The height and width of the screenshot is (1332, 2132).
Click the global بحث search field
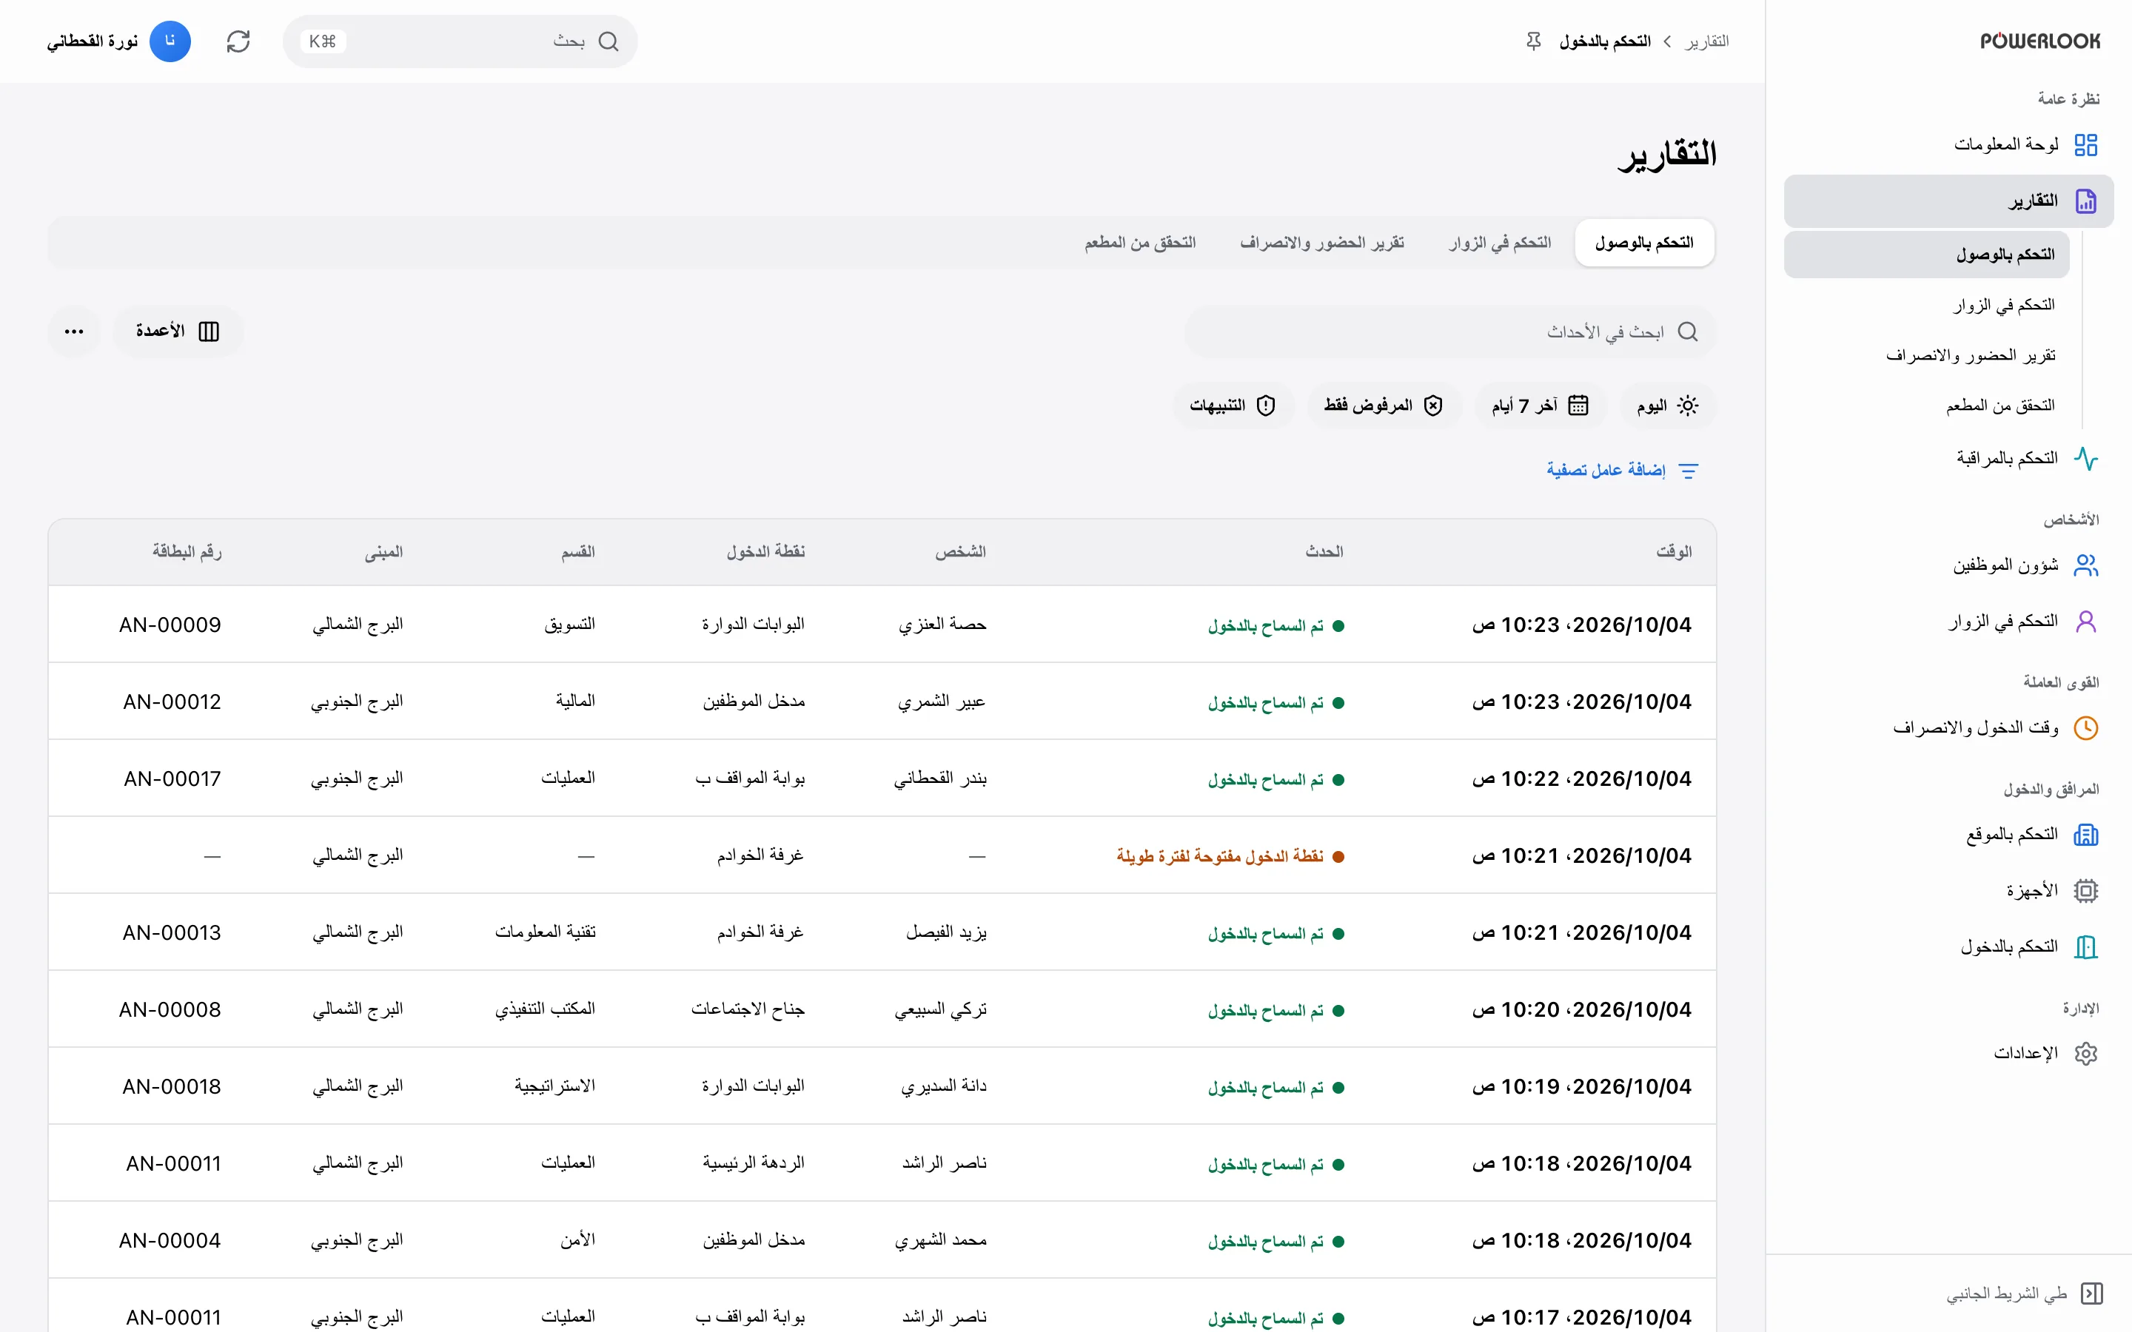[460, 41]
